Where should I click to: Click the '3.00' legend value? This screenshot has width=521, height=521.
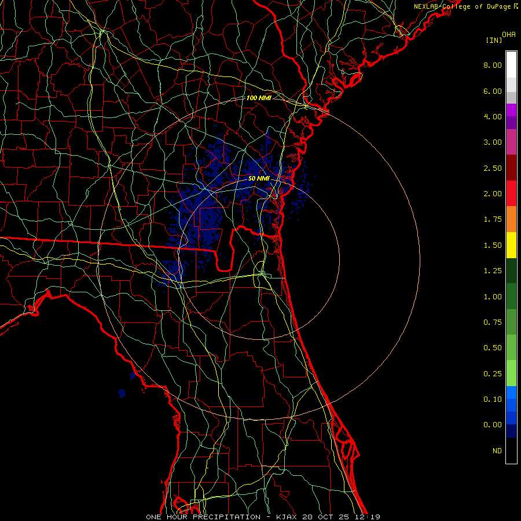pos(493,142)
